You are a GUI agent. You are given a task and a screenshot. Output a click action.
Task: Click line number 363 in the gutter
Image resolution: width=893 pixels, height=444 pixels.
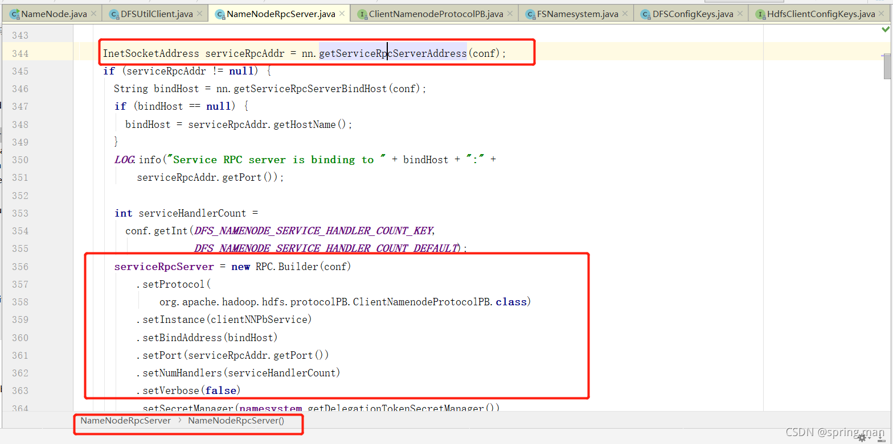(20, 391)
